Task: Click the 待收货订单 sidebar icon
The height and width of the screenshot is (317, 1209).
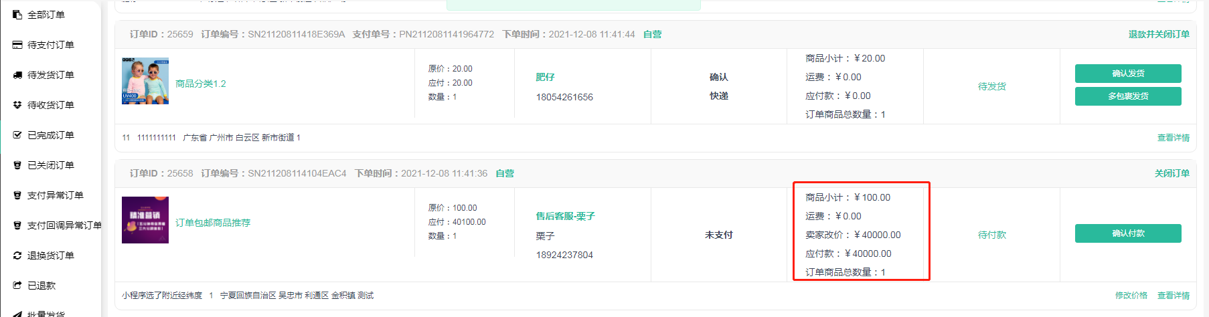Action: tap(17, 105)
